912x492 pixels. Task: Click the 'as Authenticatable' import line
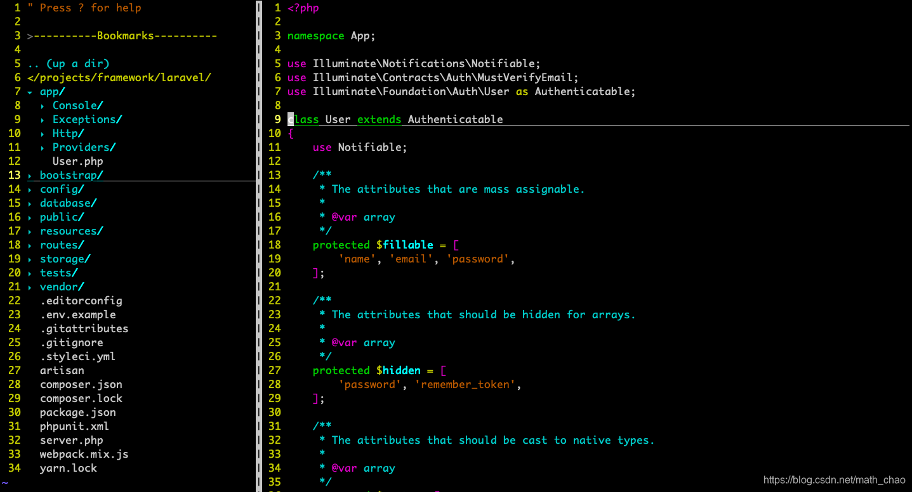461,92
